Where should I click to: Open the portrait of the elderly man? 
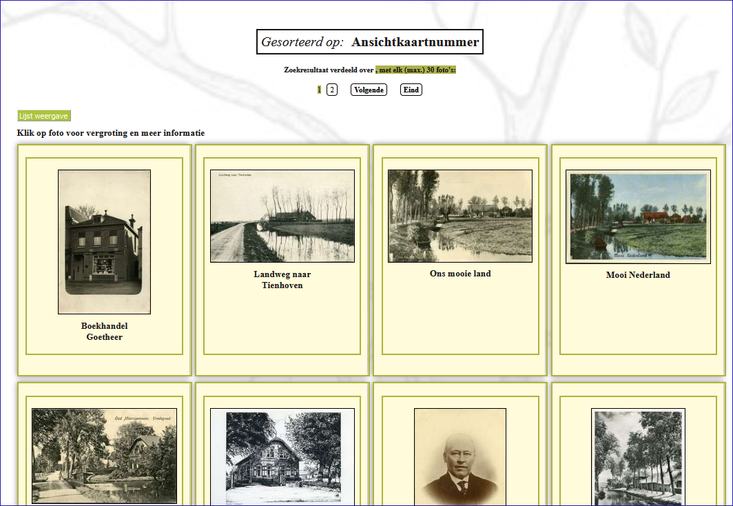(x=460, y=457)
